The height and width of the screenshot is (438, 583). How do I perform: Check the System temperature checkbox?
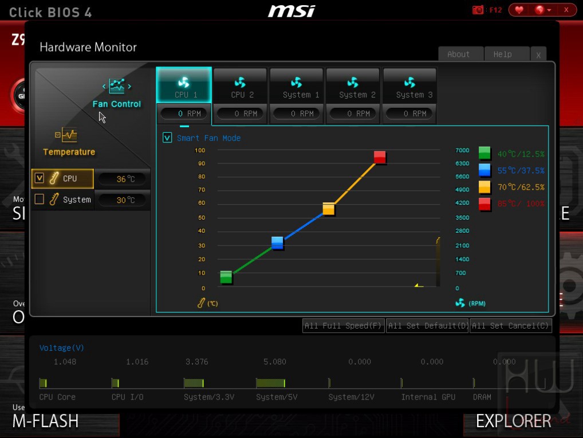click(x=40, y=199)
